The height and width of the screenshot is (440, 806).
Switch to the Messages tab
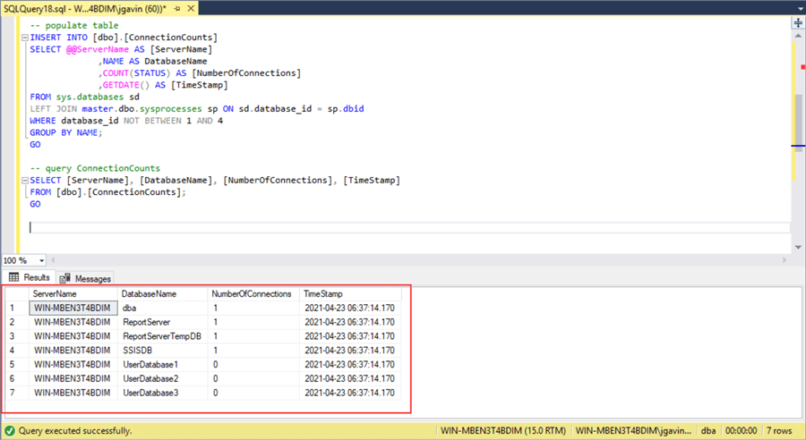pos(85,279)
